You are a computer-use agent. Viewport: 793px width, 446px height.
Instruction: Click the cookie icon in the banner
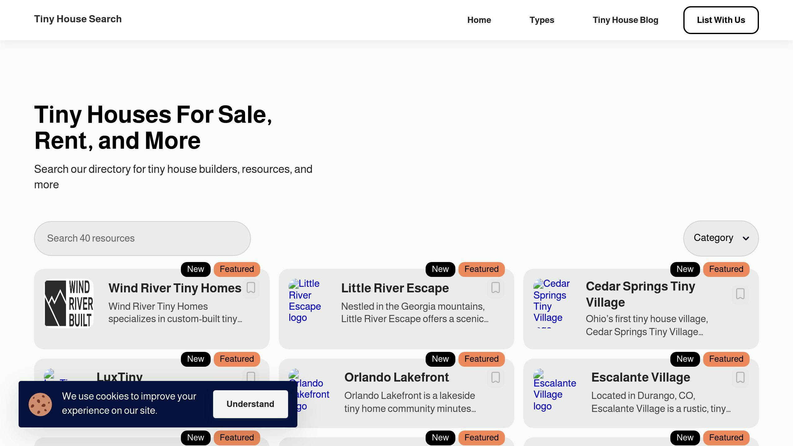40,404
